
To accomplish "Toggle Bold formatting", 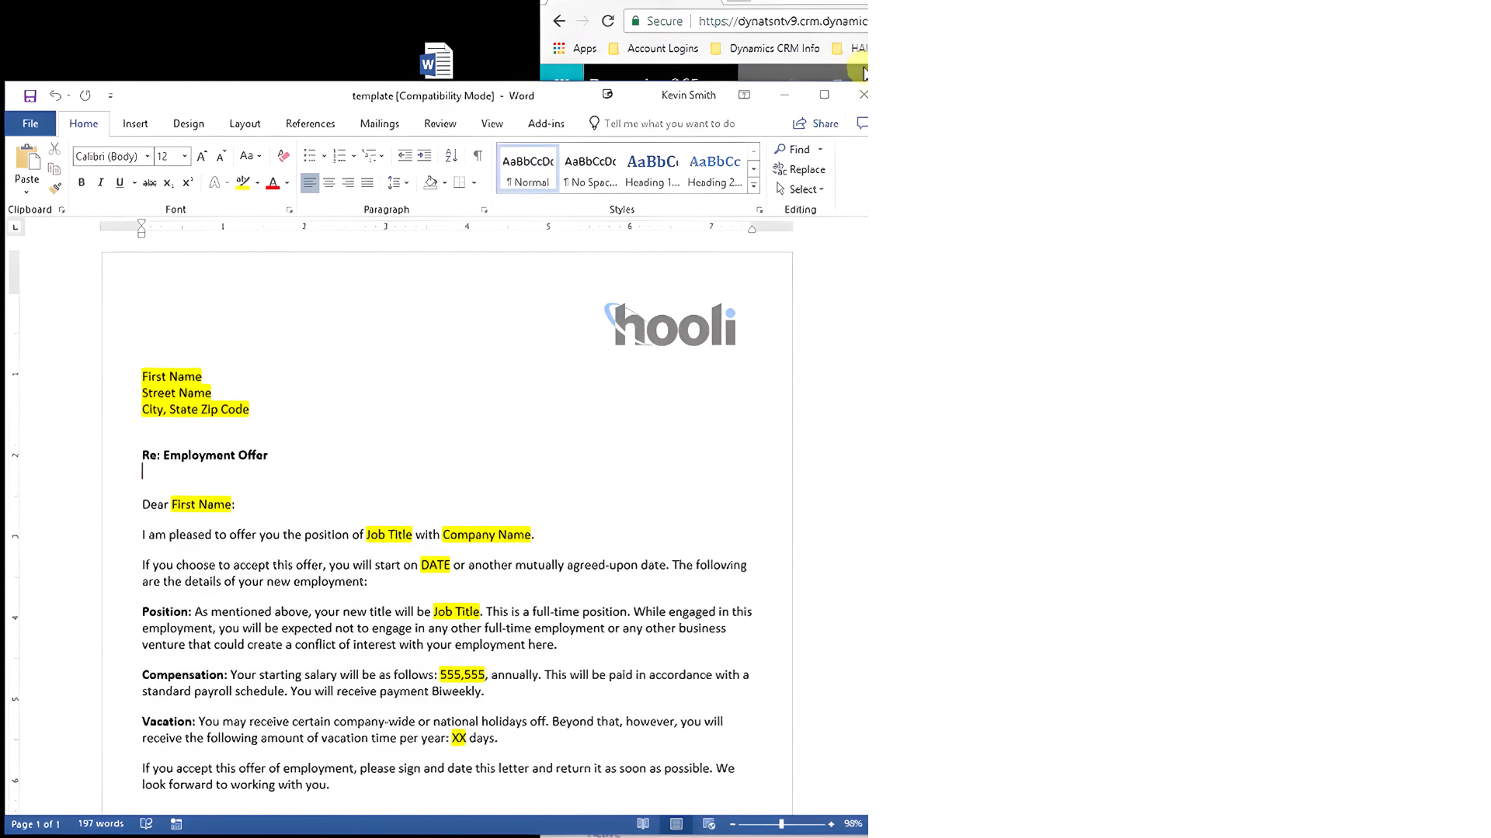I will click(x=82, y=182).
